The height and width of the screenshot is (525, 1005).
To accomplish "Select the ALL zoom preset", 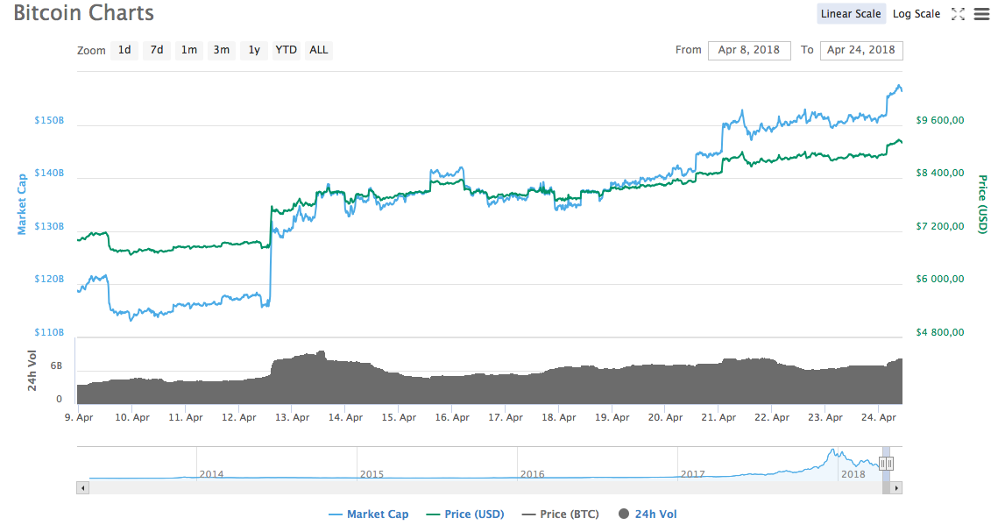I will [x=318, y=50].
